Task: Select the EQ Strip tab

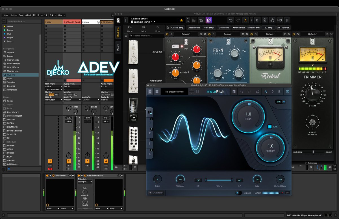Action: pyautogui.click(x=268, y=28)
